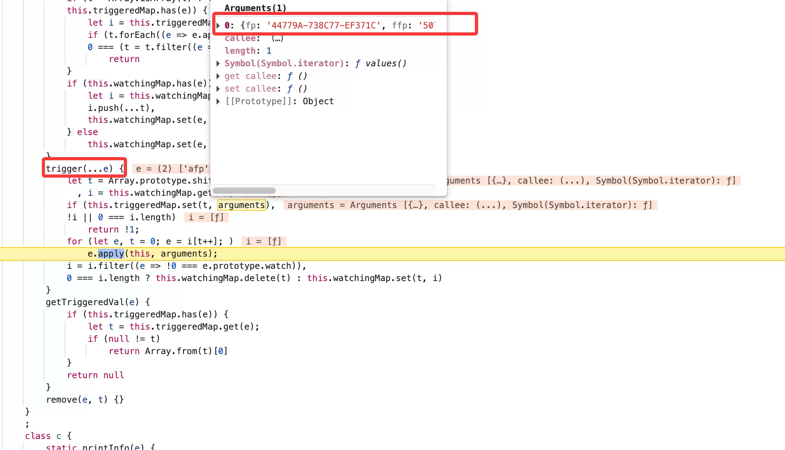Click inline value e = (2) ['afp'
Screen dimensions: 785x450
[x=172, y=169]
